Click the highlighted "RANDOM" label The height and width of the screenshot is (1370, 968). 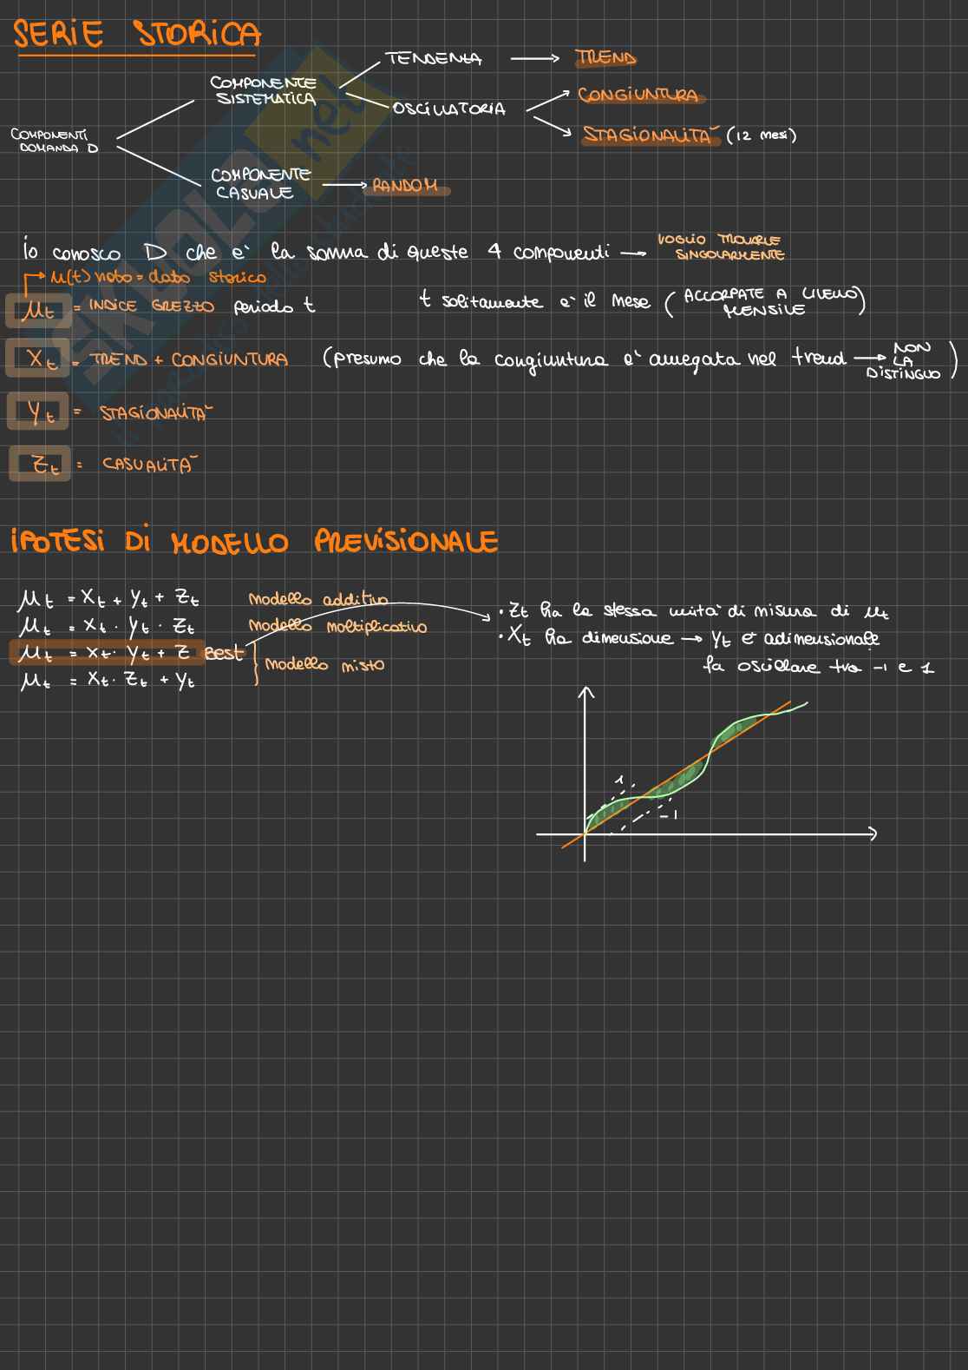(x=405, y=186)
